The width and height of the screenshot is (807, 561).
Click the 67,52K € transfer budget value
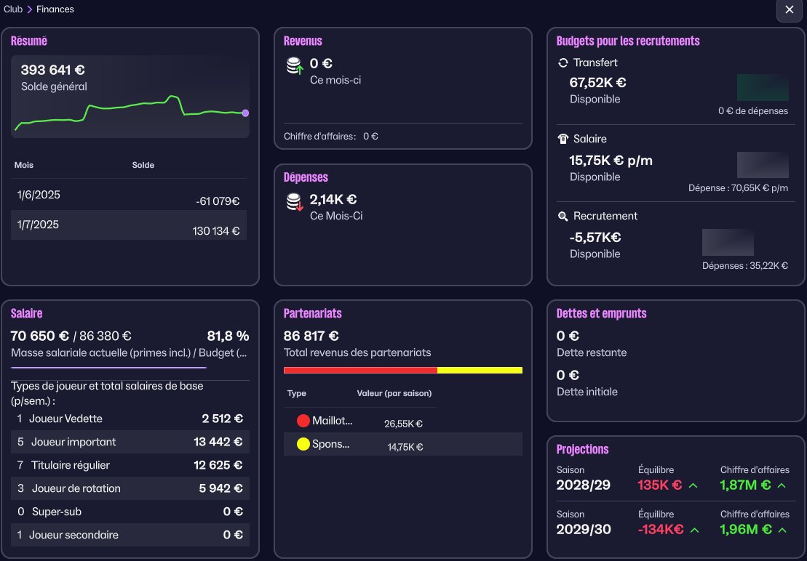click(597, 83)
